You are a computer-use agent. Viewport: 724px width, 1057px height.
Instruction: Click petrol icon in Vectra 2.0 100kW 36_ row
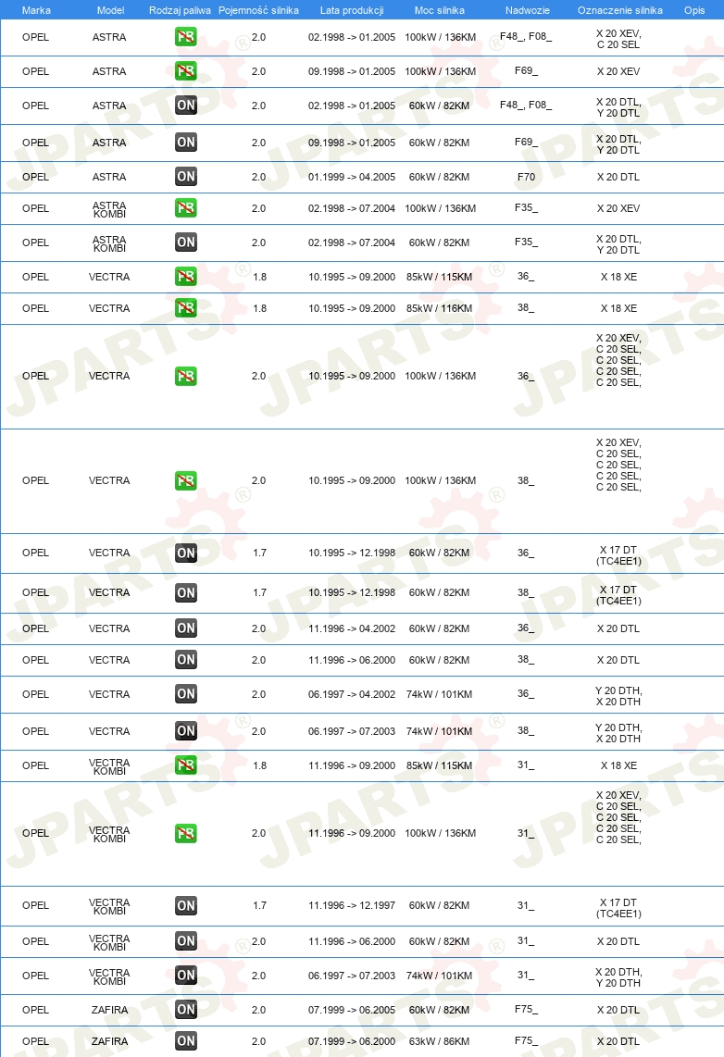pyautogui.click(x=185, y=376)
